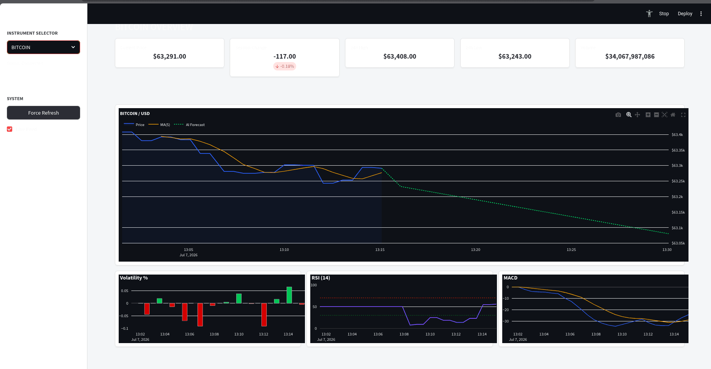Click the green RSI oversold dotted line

pyautogui.click(x=408, y=315)
